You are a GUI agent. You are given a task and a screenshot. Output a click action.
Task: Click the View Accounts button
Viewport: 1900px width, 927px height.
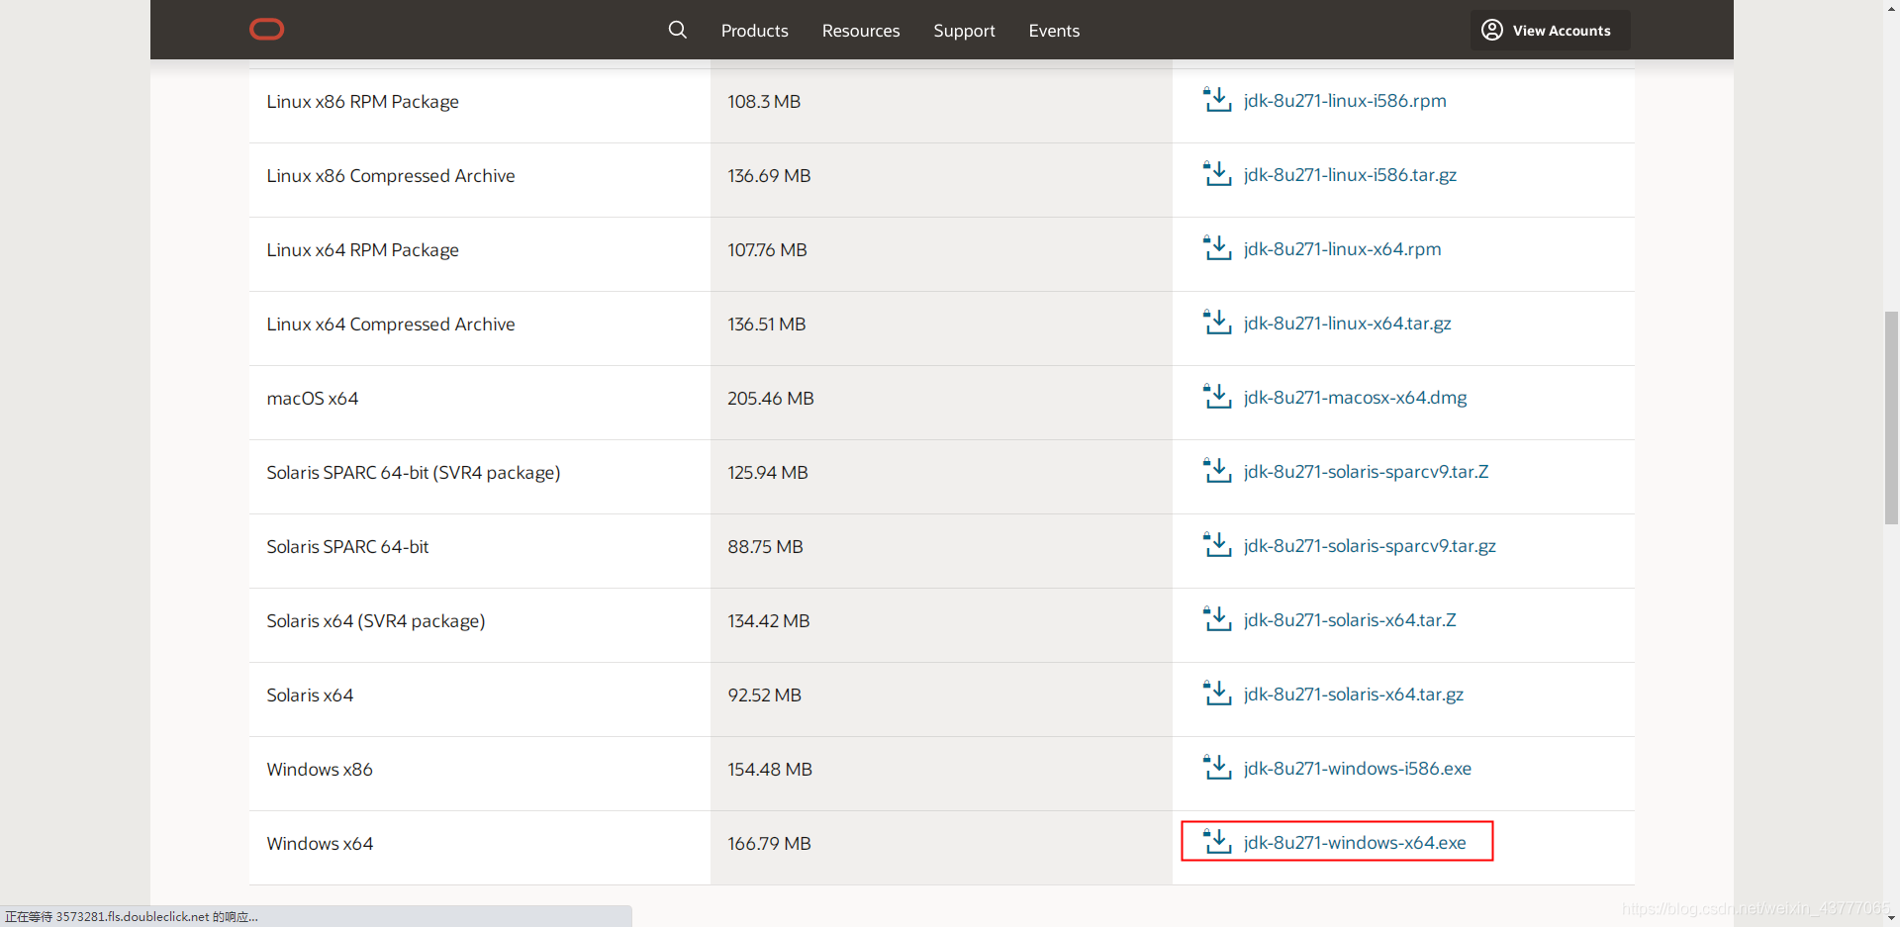pyautogui.click(x=1550, y=30)
